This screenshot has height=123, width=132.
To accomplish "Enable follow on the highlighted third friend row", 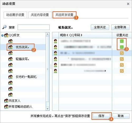I will coord(122,53).
